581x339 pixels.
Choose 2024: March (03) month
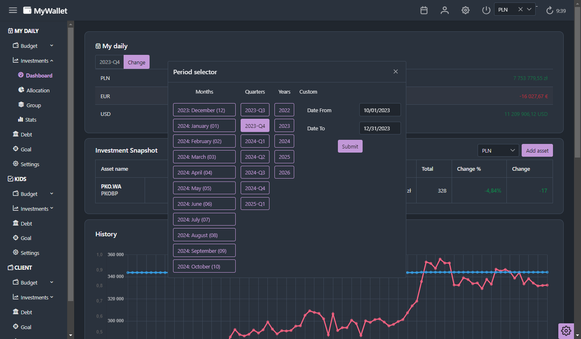(204, 157)
